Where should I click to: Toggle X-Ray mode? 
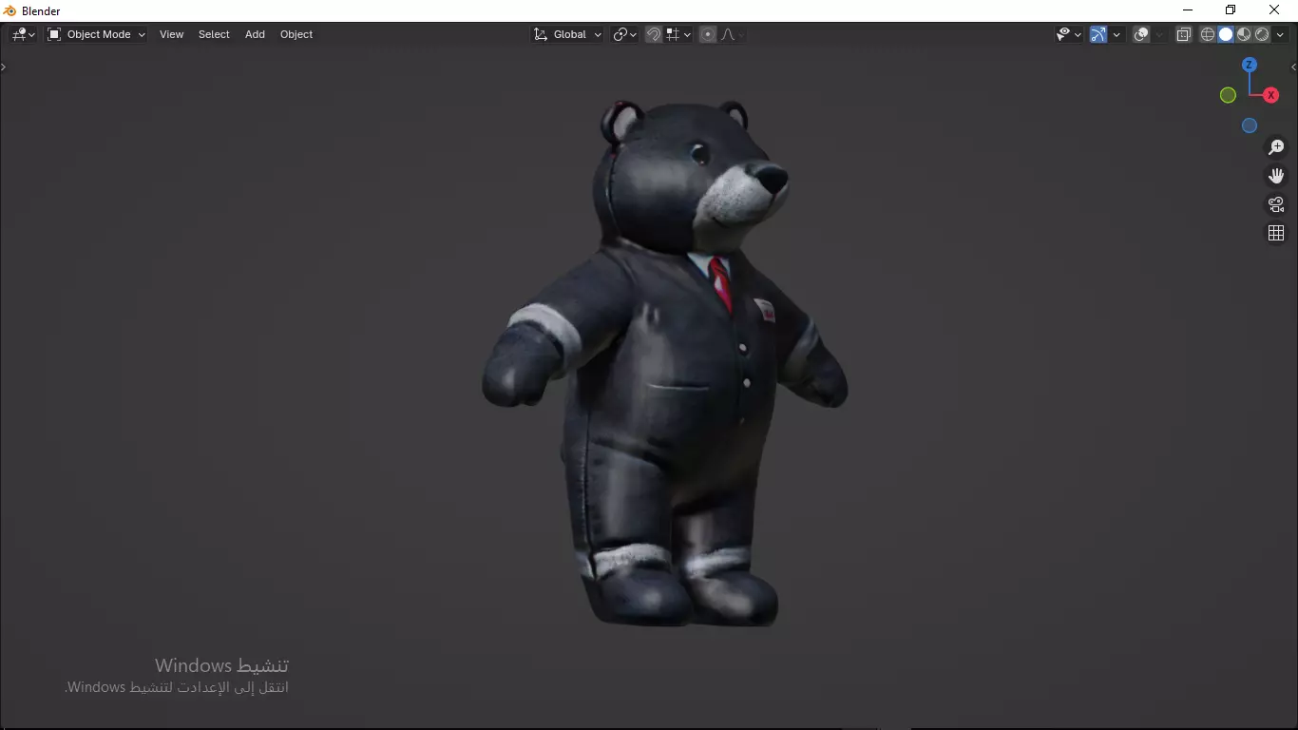click(1184, 34)
